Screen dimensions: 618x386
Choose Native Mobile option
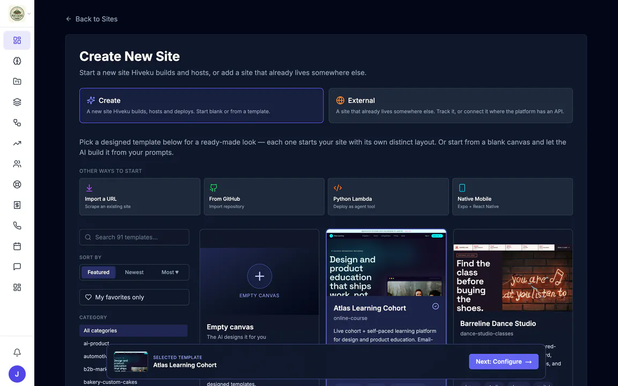512,197
